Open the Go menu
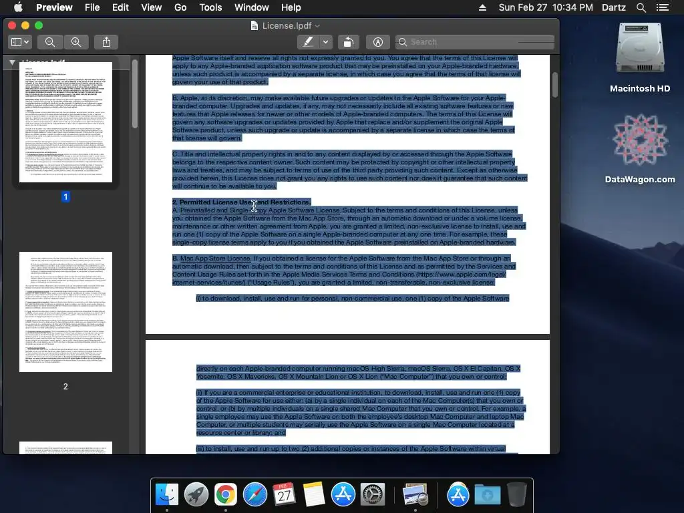Viewport: 684px width, 513px height. click(x=180, y=7)
